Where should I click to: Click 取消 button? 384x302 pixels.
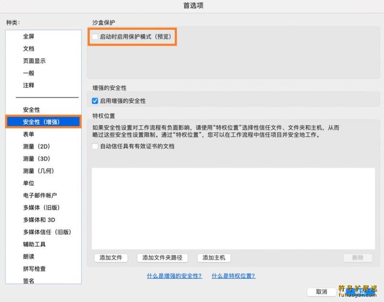pos(322,292)
